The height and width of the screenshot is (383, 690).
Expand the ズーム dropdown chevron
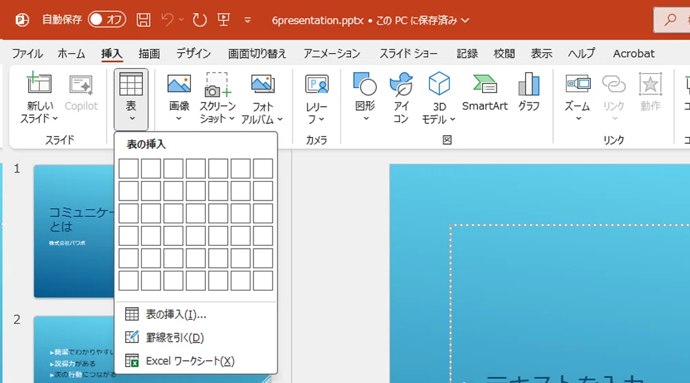pos(578,118)
